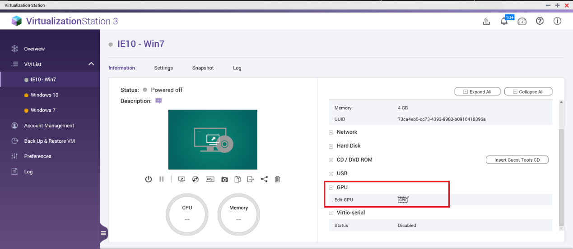The height and width of the screenshot is (249, 573).
Task: Click the Back Up & Restore VM sidebar icon
Action: pos(14,141)
